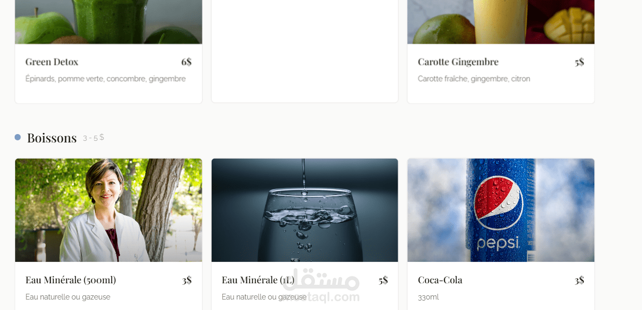
Task: Open the Eau Minérale (500ml) photo
Action: point(108,210)
